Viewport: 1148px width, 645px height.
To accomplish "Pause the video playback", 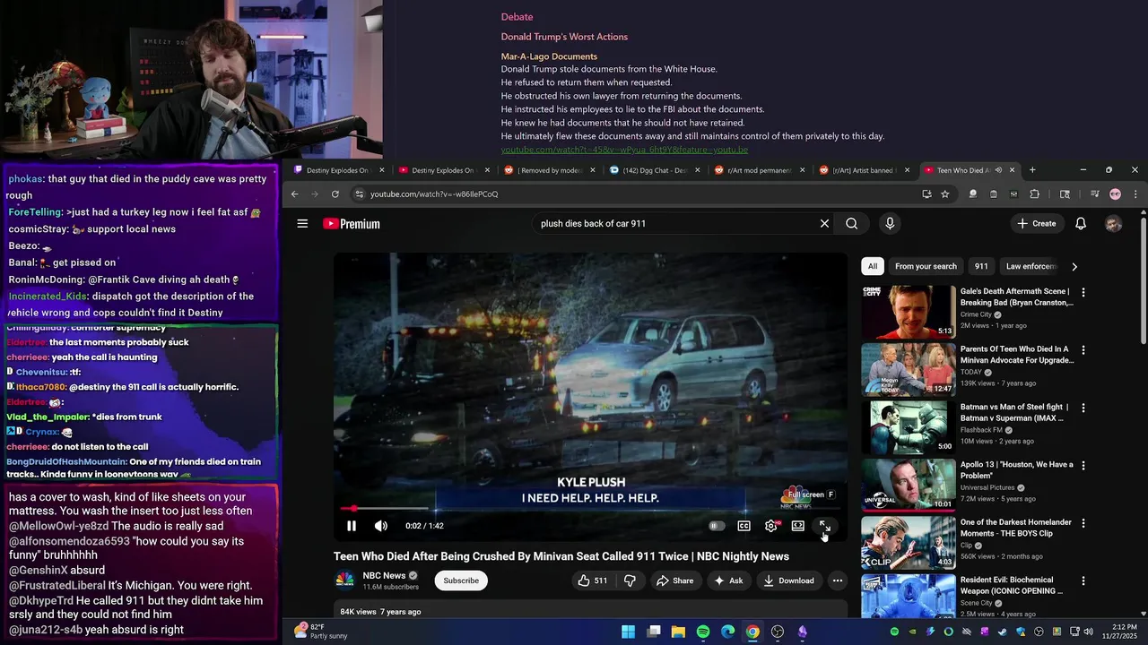I will [352, 526].
